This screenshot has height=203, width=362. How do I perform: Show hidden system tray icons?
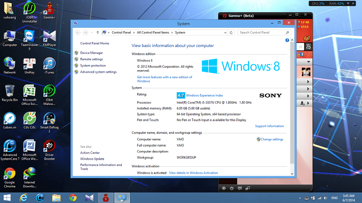[x=300, y=198]
